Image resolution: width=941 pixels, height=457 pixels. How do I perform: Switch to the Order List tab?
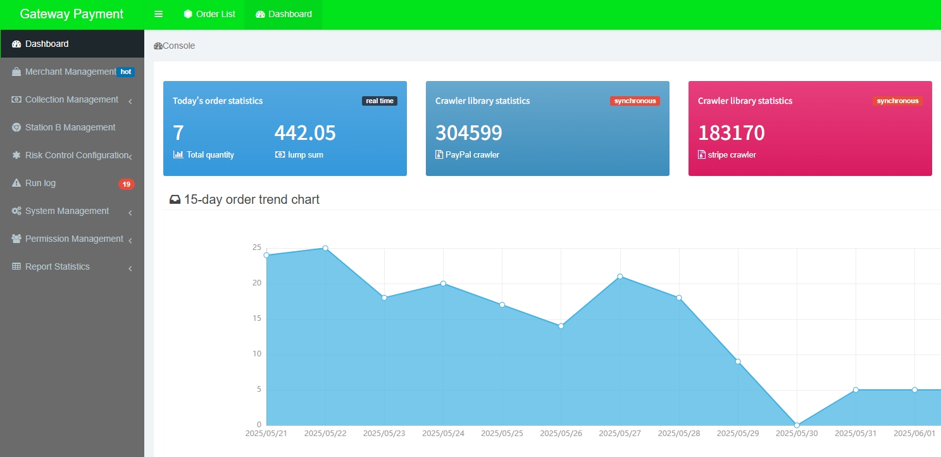(209, 14)
